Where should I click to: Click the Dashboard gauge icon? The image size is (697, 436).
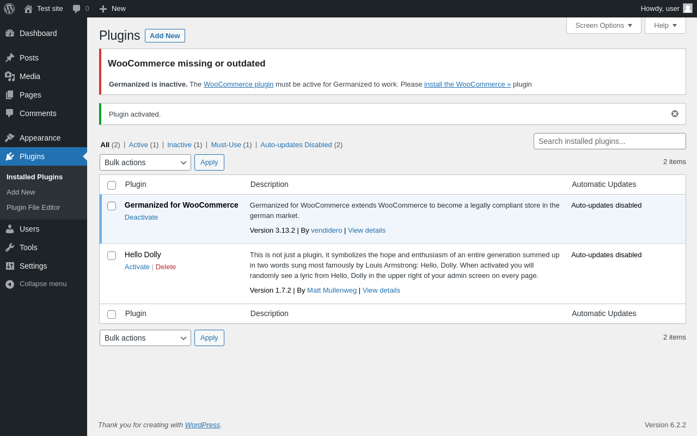coord(10,33)
